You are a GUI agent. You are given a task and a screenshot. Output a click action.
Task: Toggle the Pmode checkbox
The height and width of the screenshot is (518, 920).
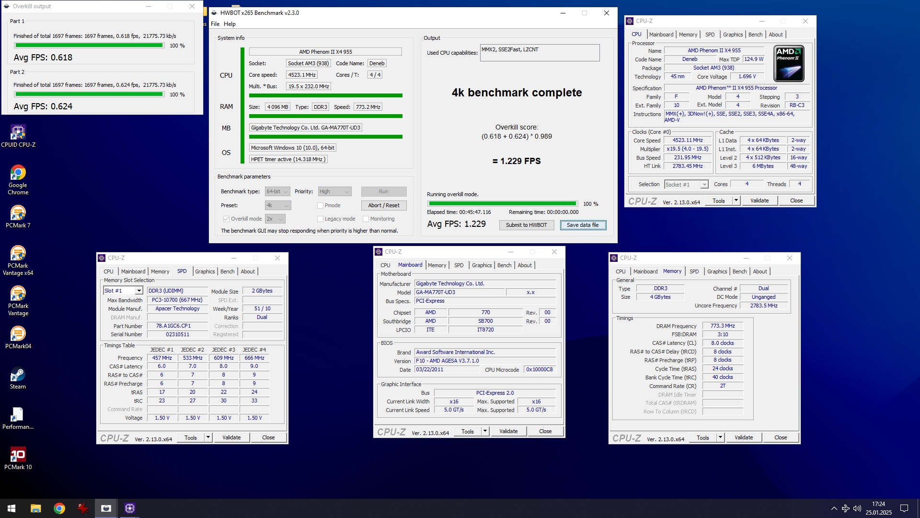[x=320, y=205]
